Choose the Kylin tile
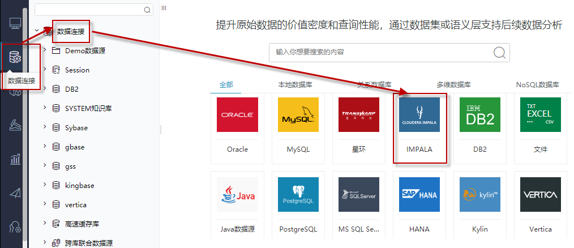The width and height of the screenshot is (574, 248). (x=480, y=205)
